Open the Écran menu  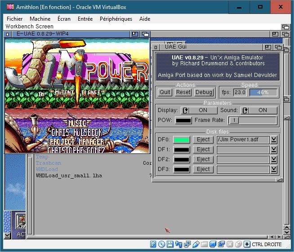(64, 19)
